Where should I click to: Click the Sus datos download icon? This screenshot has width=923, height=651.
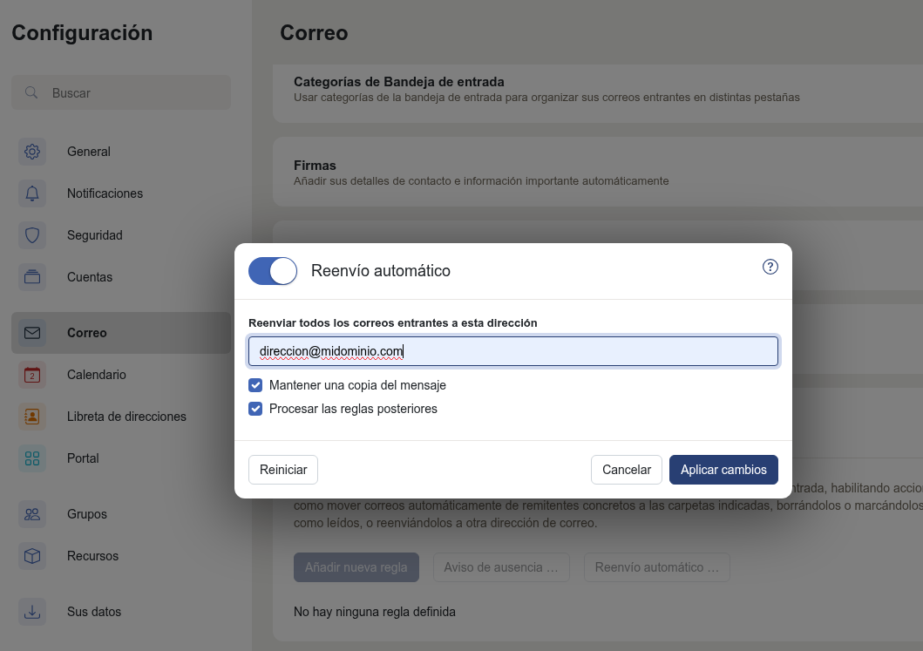pyautogui.click(x=32, y=612)
